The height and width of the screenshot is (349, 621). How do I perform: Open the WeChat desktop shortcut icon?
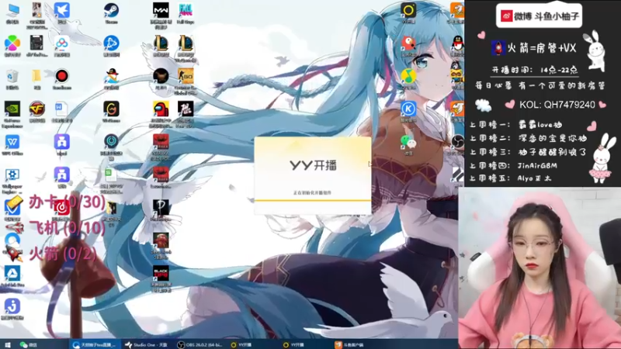coord(408,142)
